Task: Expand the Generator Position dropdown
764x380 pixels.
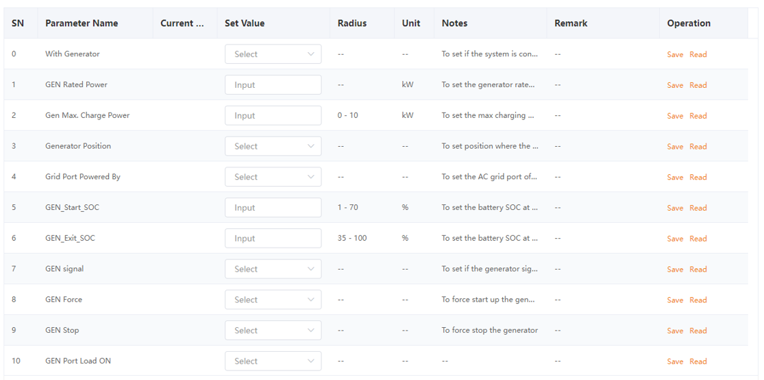Action: [273, 146]
